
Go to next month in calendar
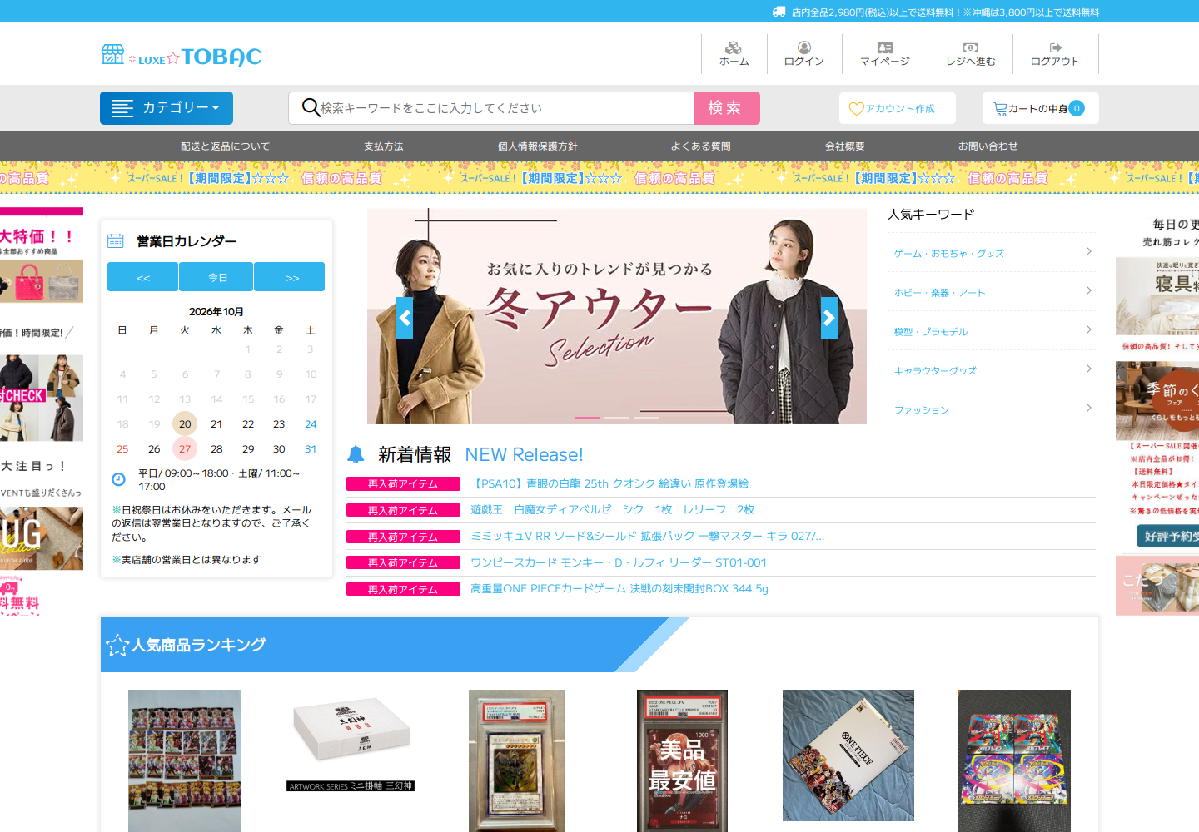(x=290, y=277)
